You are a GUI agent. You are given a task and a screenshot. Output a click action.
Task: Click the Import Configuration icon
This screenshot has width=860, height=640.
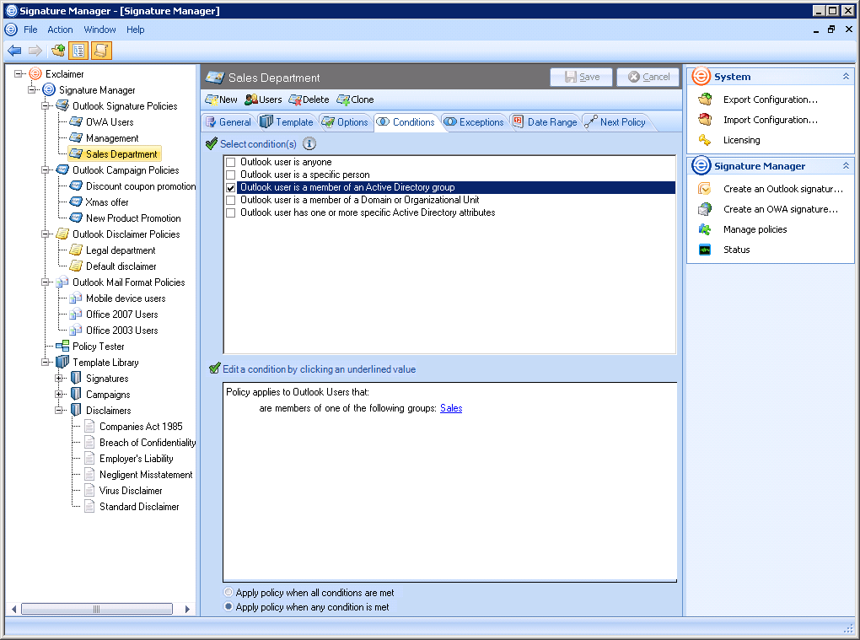(x=705, y=120)
